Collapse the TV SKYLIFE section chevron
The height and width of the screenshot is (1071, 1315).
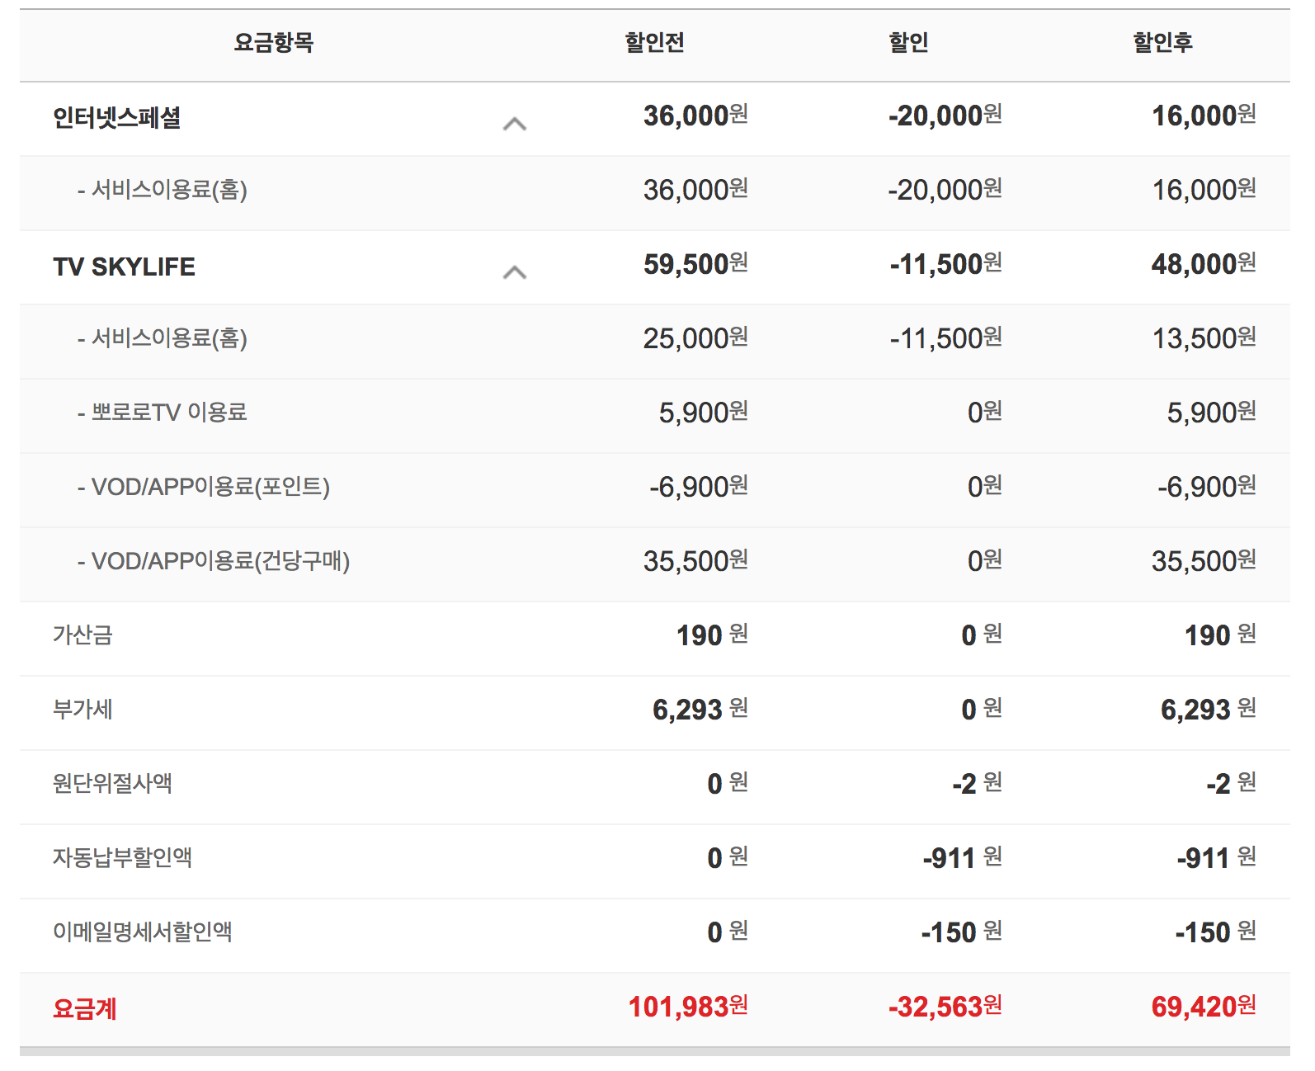pos(514,272)
